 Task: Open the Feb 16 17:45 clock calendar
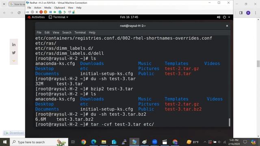click(129, 17)
